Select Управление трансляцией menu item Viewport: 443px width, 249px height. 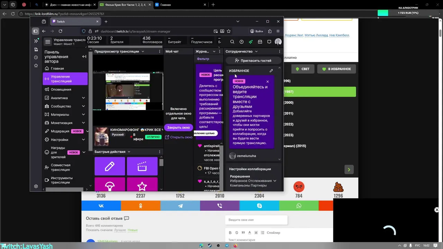coord(65,79)
